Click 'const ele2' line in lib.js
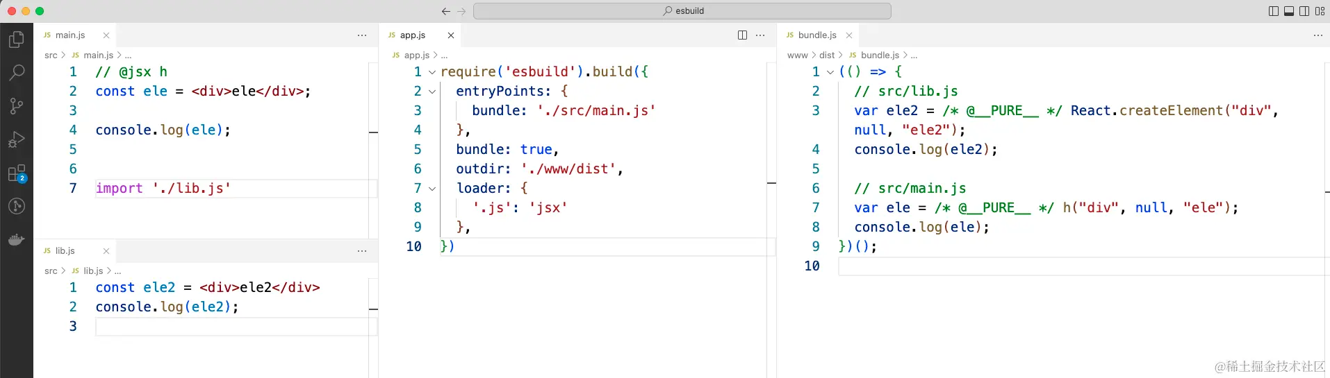The height and width of the screenshot is (378, 1330). 208,288
